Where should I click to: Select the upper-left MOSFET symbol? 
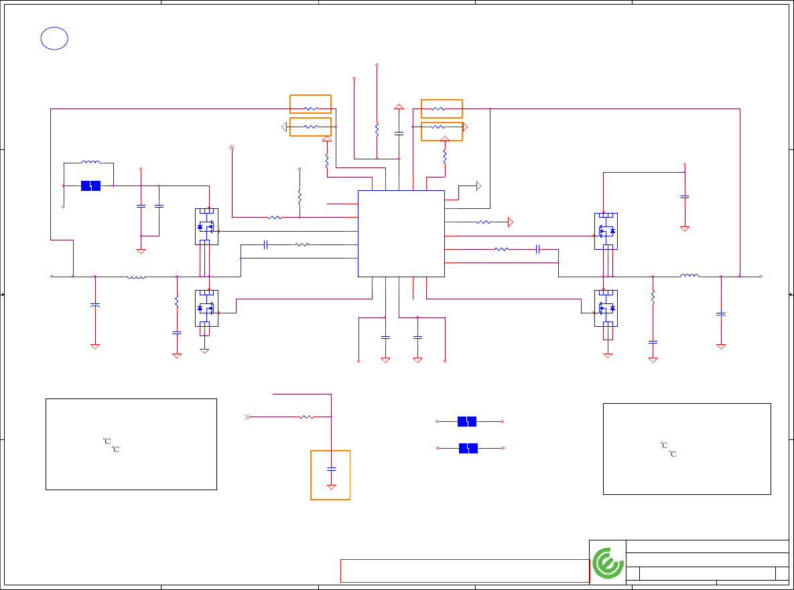click(x=206, y=226)
